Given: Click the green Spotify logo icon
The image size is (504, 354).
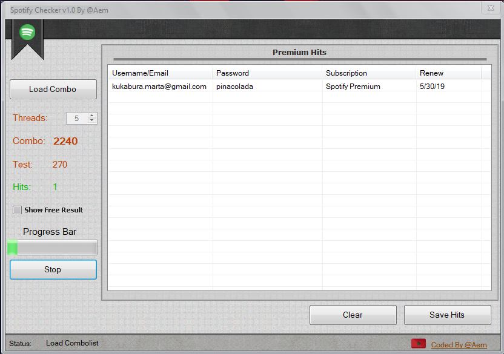Looking at the screenshot, I should click(27, 32).
